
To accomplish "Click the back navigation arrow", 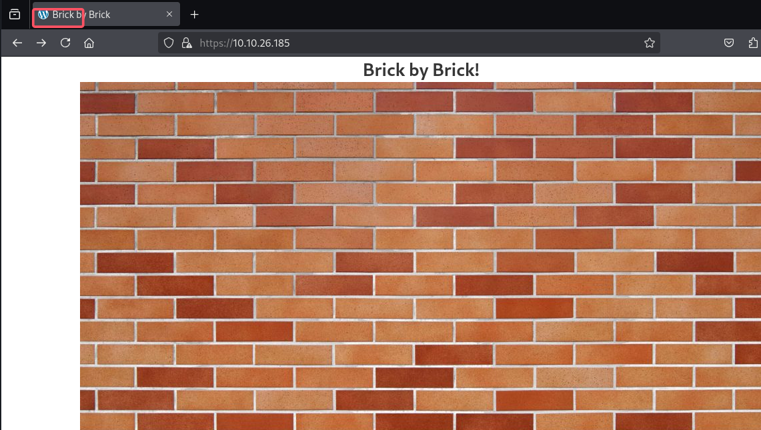I will [17, 43].
